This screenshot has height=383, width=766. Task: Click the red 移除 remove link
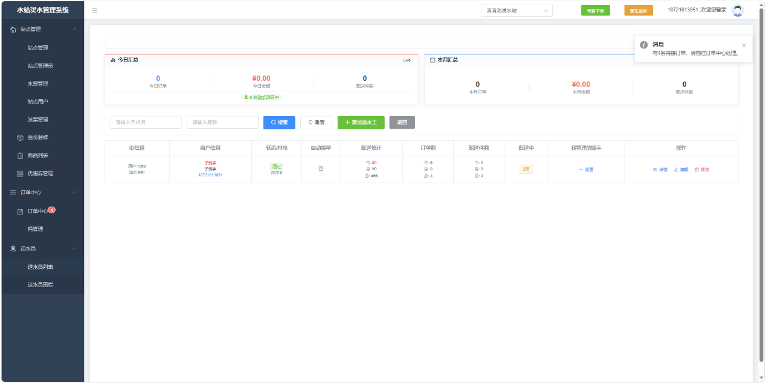[x=702, y=170]
